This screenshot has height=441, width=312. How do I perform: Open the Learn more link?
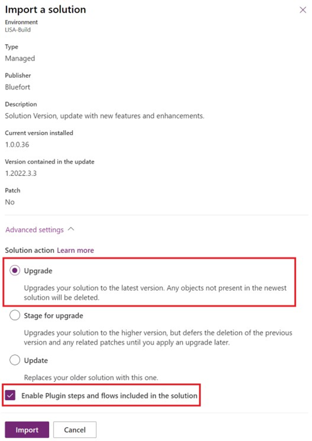75,250
